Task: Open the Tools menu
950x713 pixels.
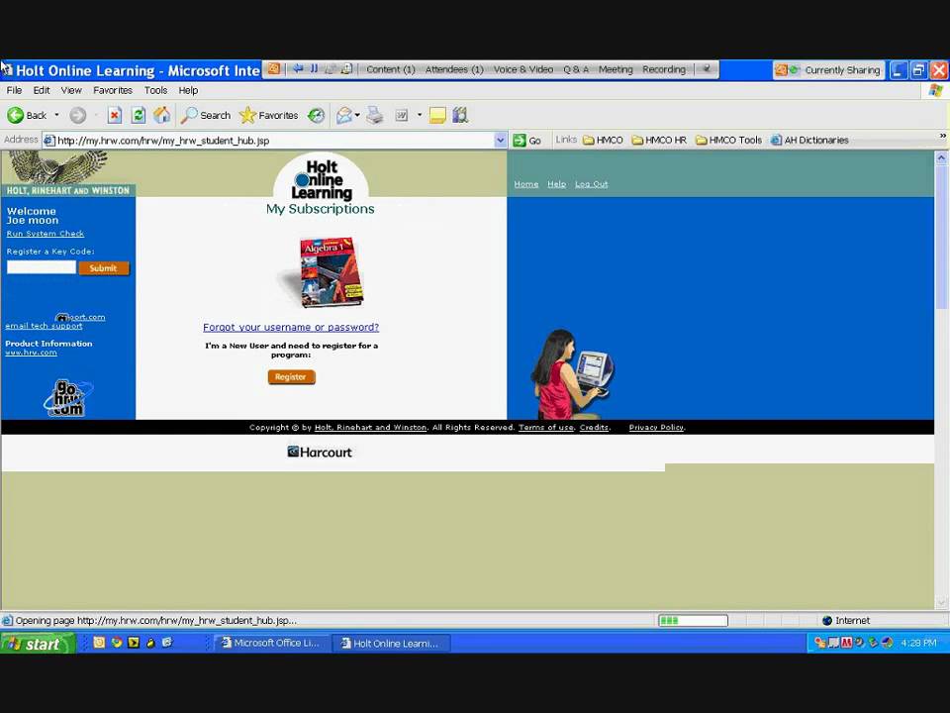Action: [x=155, y=90]
